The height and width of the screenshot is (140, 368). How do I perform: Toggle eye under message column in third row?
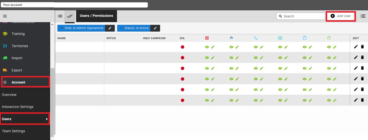pos(280,68)
